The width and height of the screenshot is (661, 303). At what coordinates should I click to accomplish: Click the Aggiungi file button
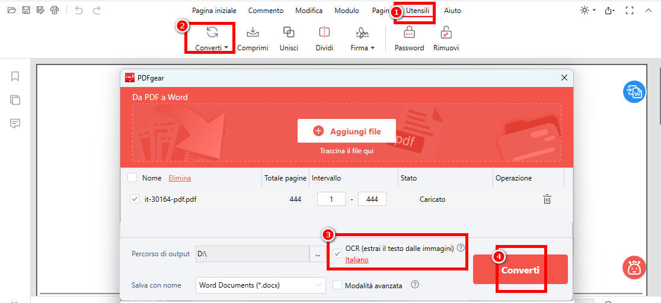coord(347,131)
